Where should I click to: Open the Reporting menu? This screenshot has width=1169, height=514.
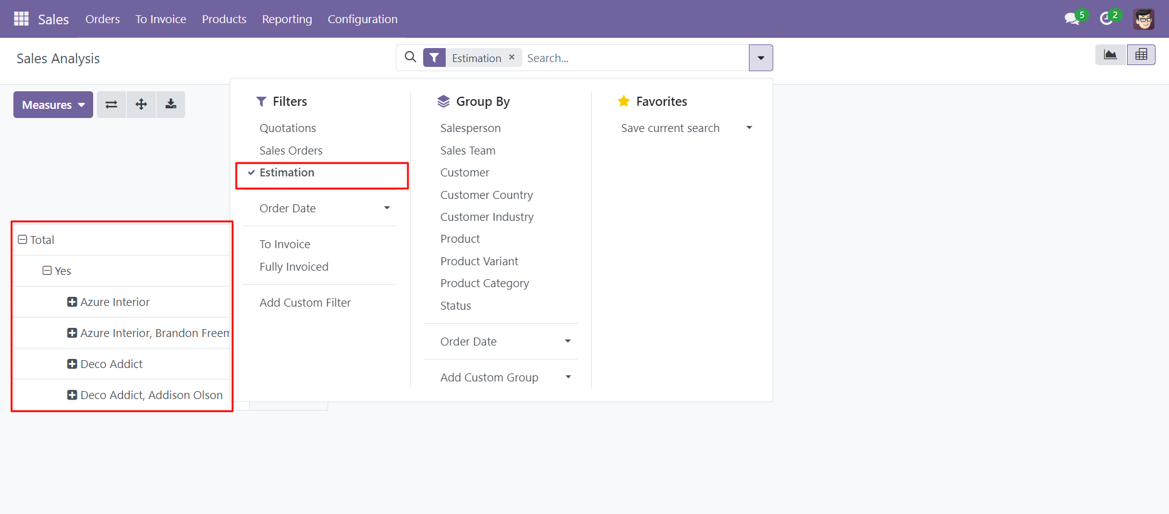pos(287,19)
